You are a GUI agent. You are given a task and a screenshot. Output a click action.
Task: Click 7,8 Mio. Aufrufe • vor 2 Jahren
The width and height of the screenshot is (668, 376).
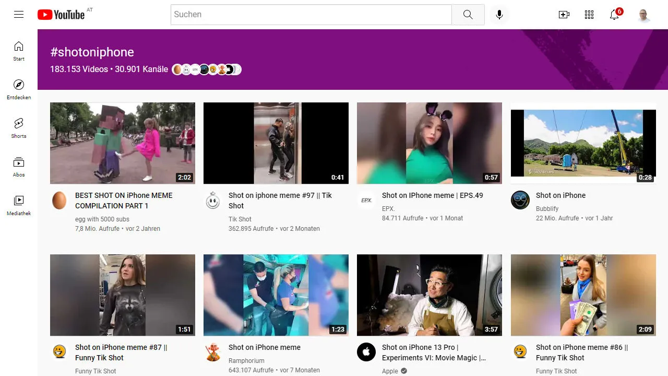(117, 229)
